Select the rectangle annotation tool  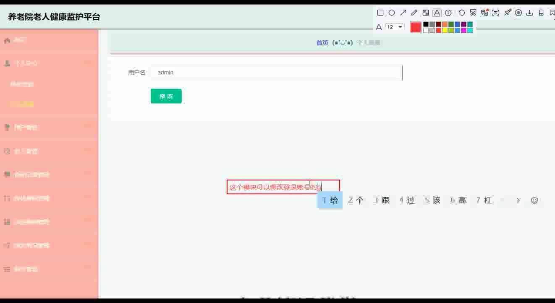pos(380,13)
